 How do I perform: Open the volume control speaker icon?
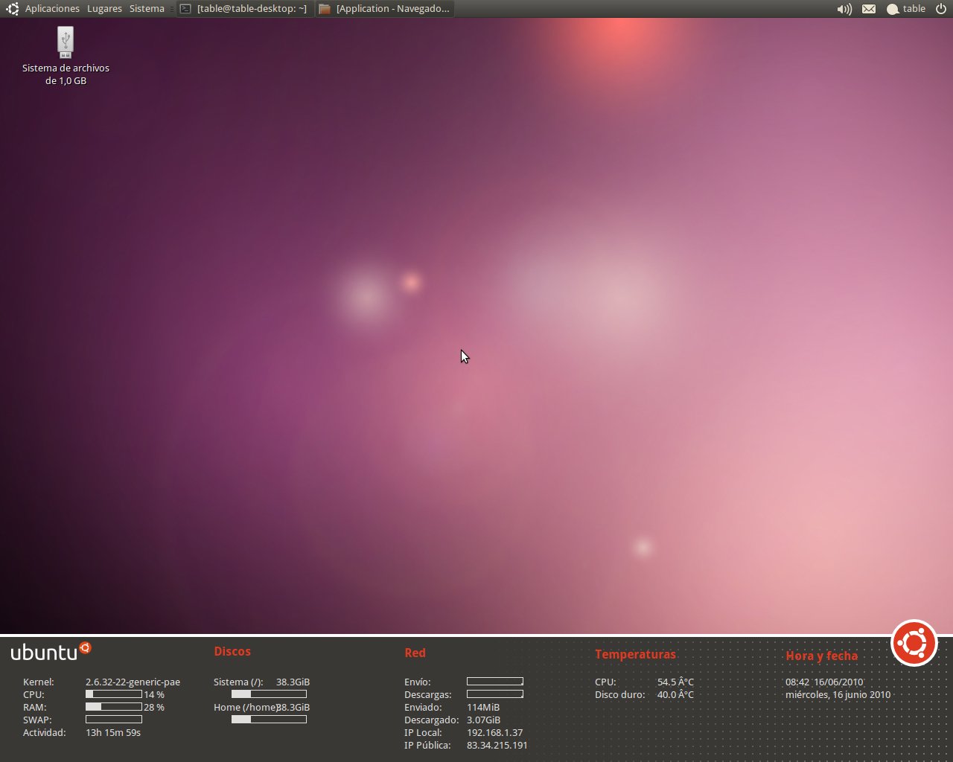pyautogui.click(x=844, y=9)
